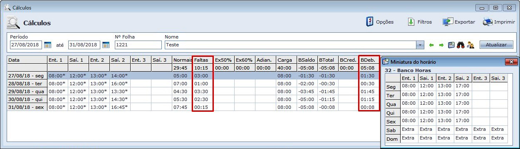Click into the Nº Folha field
The height and width of the screenshot is (149, 520).
tap(138, 45)
